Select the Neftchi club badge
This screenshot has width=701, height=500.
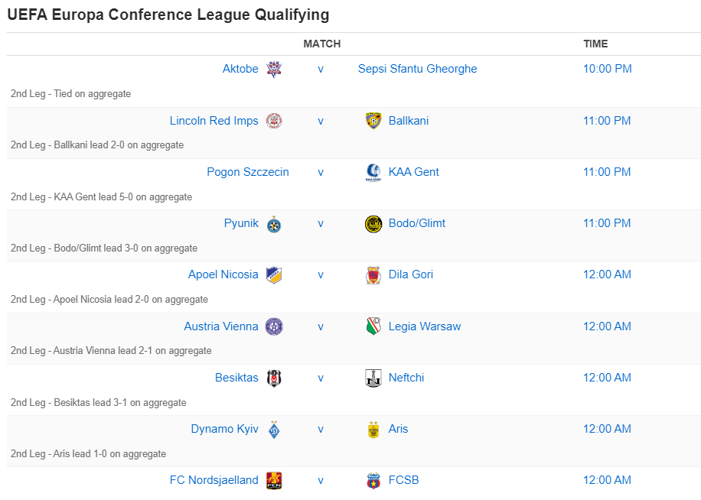373,378
